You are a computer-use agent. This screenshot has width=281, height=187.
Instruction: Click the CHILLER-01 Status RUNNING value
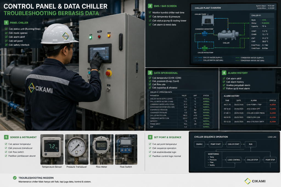click(266, 23)
